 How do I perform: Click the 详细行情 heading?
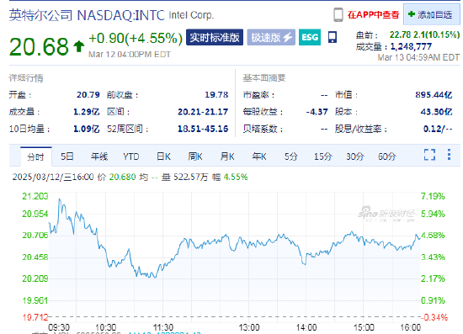[x=26, y=78]
